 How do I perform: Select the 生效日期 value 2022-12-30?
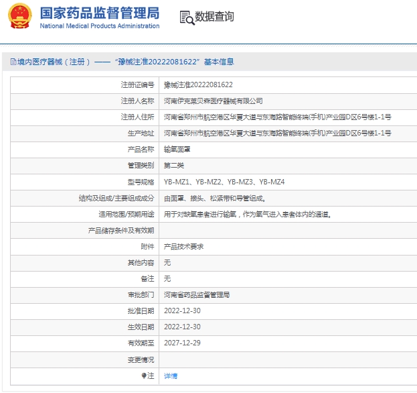182,327
